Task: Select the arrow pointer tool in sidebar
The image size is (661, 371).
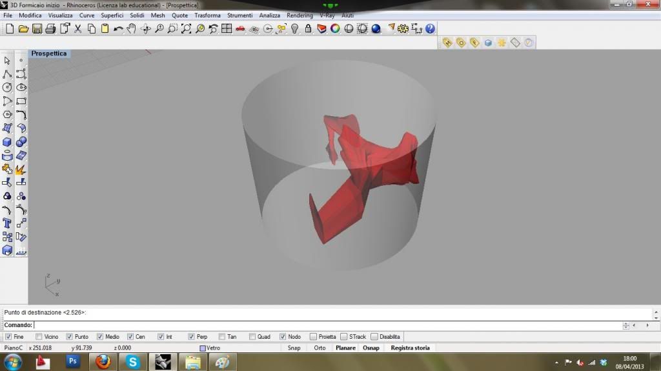Action: pyautogui.click(x=7, y=61)
